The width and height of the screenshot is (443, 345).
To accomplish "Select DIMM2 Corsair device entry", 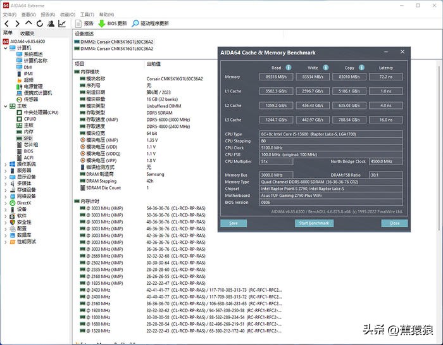I will coord(114,42).
